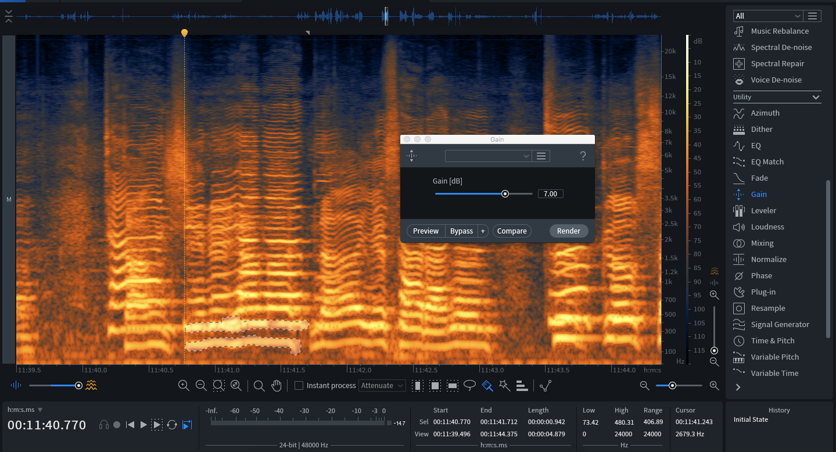Click the spectrogram icon beside the opacity slider

click(x=91, y=385)
